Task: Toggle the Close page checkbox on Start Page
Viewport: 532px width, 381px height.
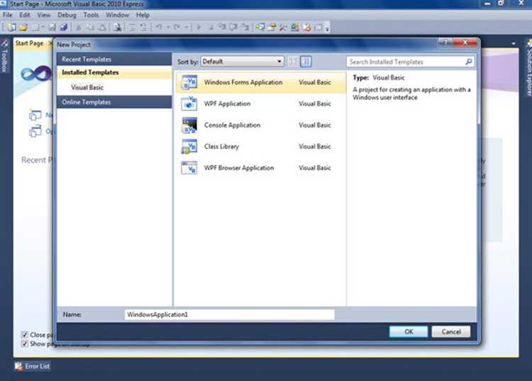Action: 24,334
